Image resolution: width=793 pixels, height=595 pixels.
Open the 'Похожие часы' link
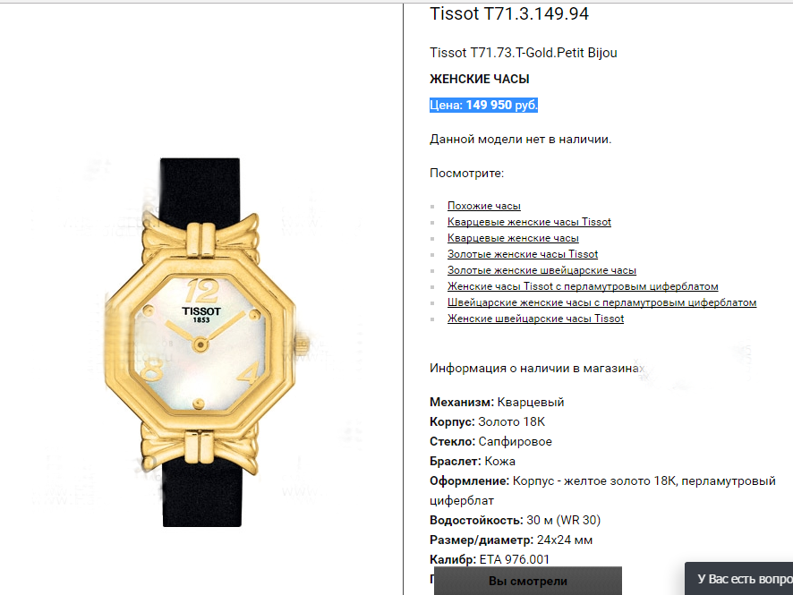click(x=483, y=206)
